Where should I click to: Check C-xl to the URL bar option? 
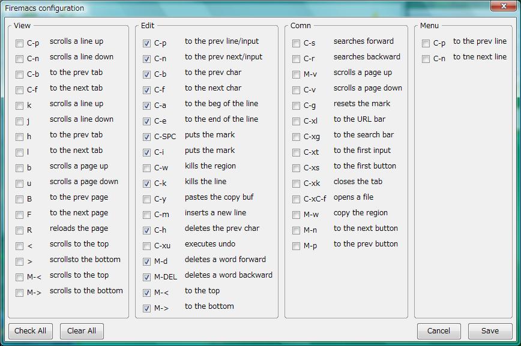tap(296, 122)
